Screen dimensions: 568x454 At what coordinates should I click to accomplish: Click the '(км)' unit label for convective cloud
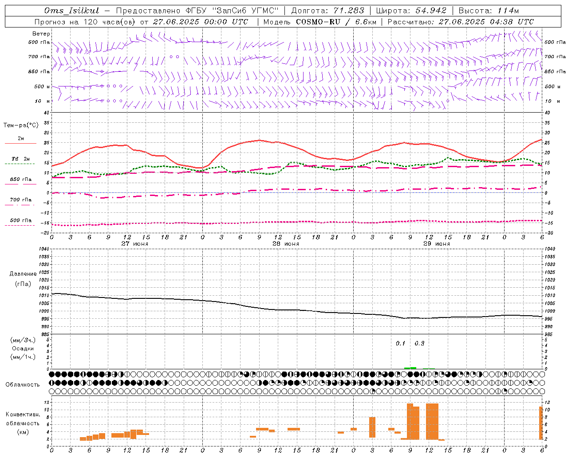pos(23,432)
